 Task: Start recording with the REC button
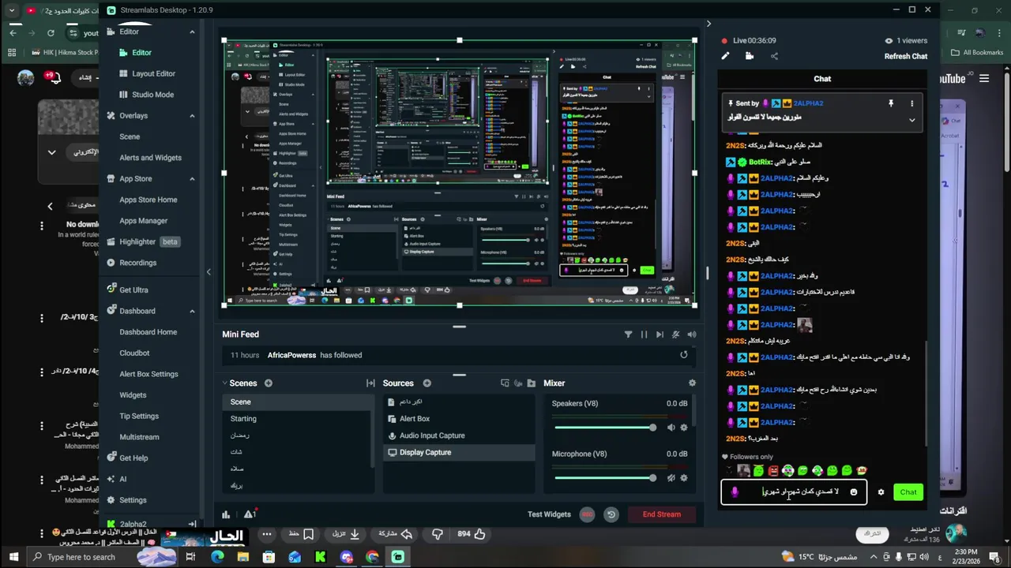click(x=587, y=514)
